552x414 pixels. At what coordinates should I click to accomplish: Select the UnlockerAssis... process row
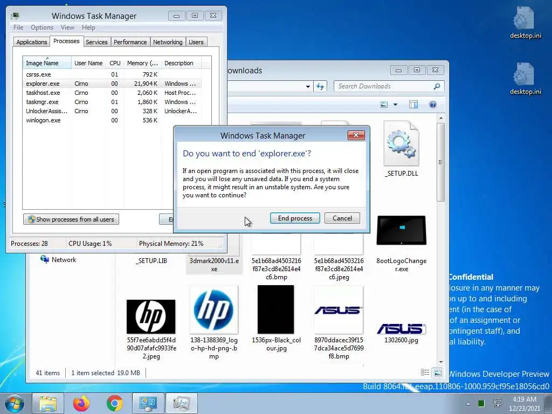click(x=112, y=111)
